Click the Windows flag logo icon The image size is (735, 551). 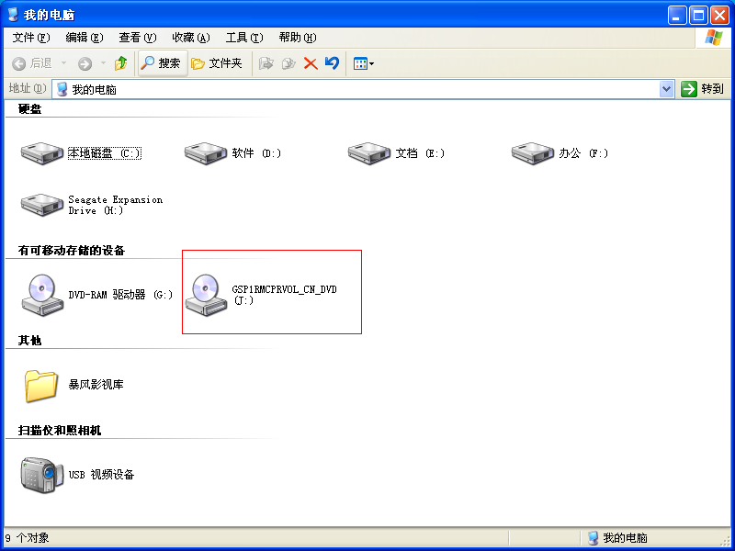[714, 38]
